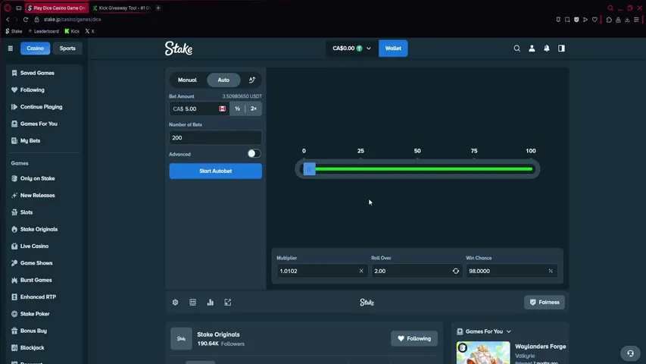Open the hamburger sidebar menu

[x=11, y=49]
